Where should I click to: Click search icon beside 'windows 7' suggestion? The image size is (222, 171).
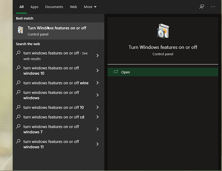pyautogui.click(x=18, y=126)
